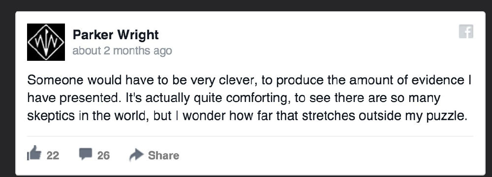Open Parker Wright's profile picture

[x=46, y=42]
